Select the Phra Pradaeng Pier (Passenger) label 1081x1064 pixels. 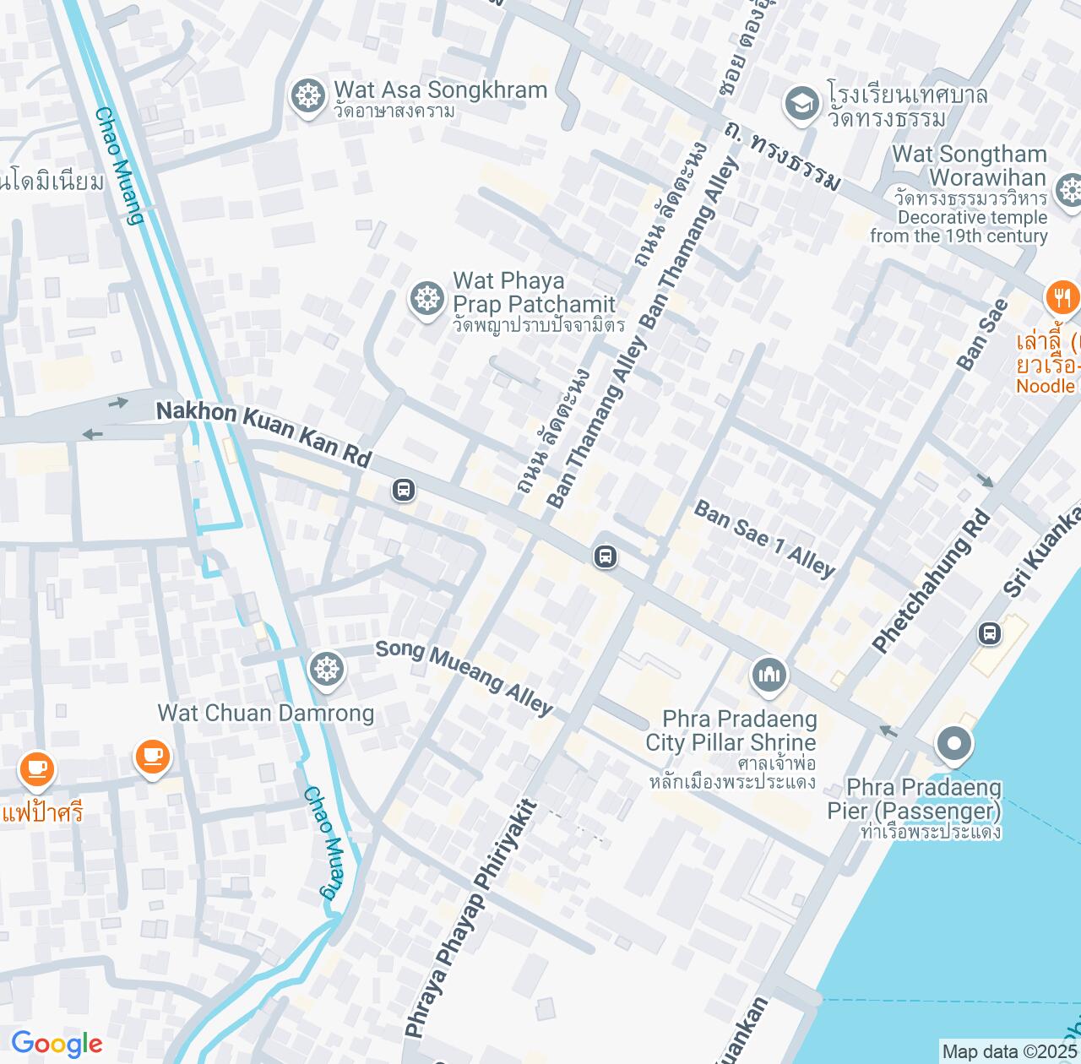click(x=915, y=799)
